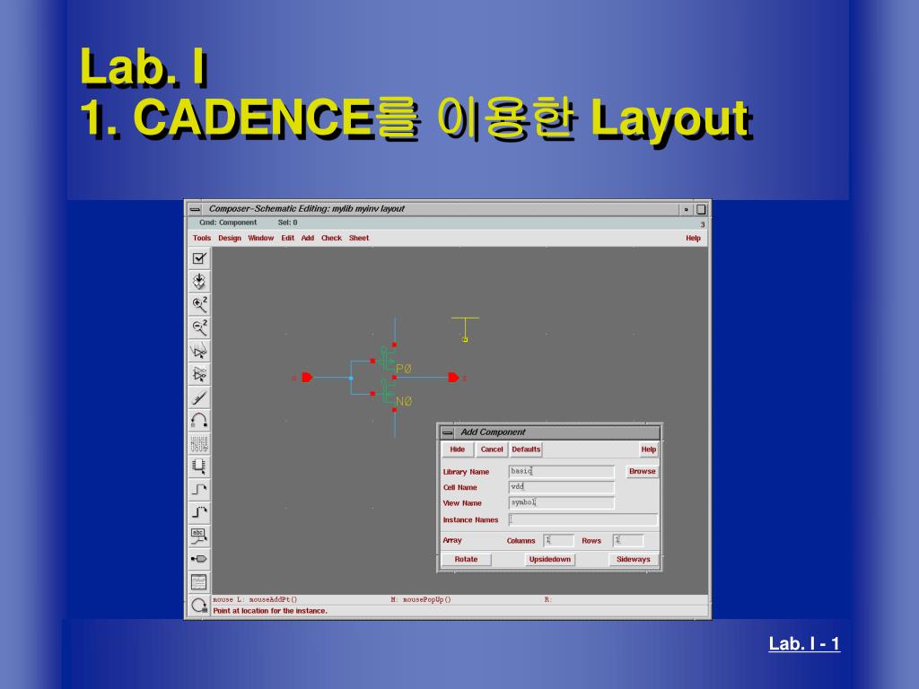The image size is (919, 689).
Task: Select the narrow Wire tool icon
Action: point(199,490)
